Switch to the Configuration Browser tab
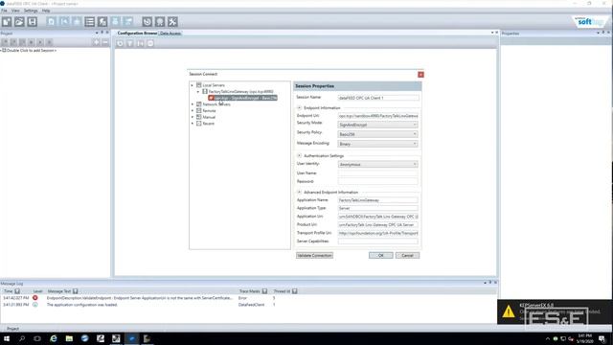 point(137,34)
